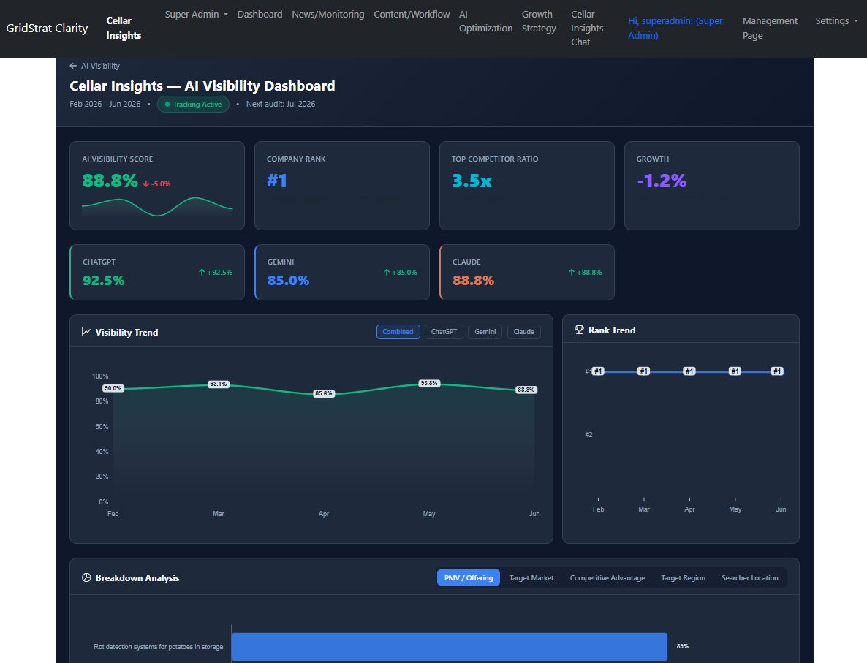
Task: Click the back arrow beside AI Visibility
Action: [x=73, y=66]
